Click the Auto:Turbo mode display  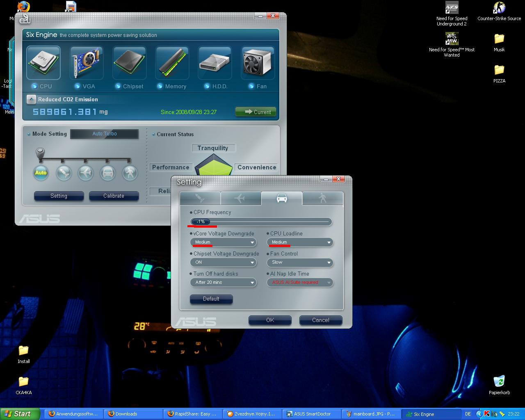104,134
